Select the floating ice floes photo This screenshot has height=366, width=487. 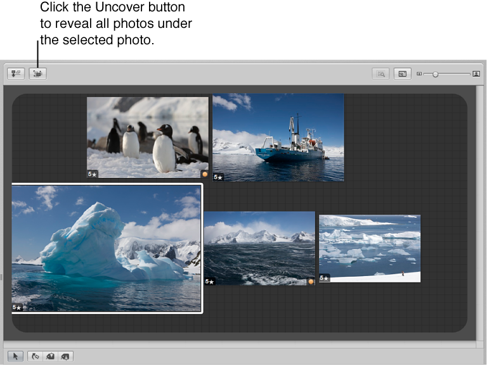coord(370,248)
